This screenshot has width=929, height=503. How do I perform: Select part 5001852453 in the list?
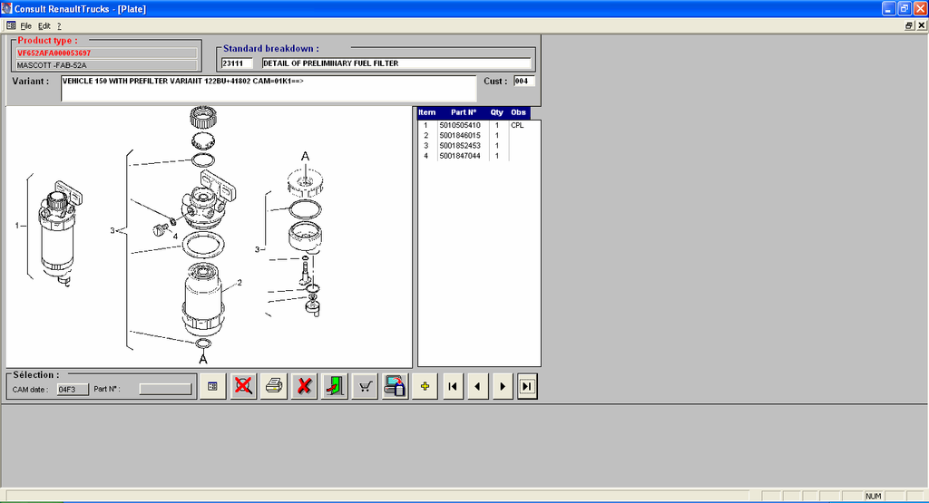pos(479,146)
